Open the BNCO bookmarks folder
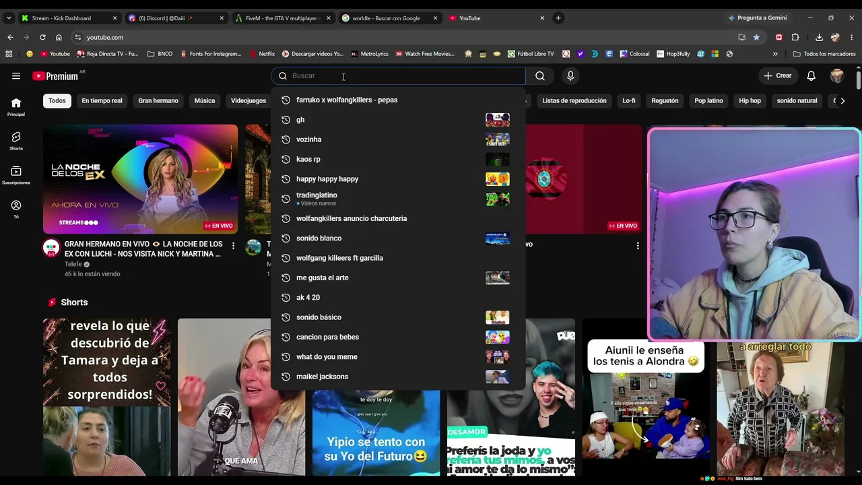The width and height of the screenshot is (862, 485). coord(160,54)
